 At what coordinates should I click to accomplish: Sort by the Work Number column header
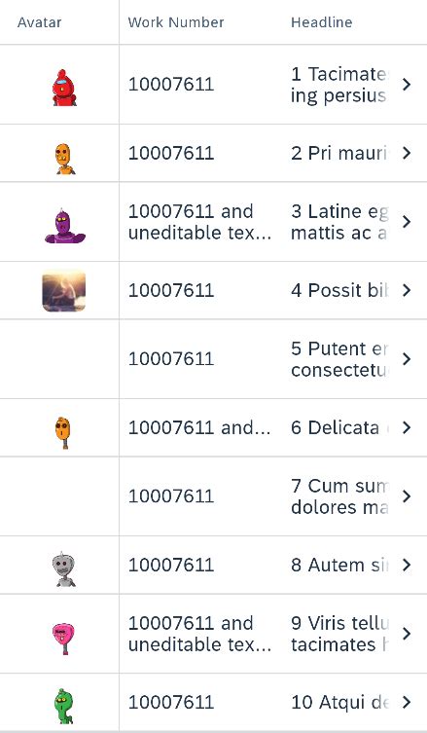[x=176, y=22]
